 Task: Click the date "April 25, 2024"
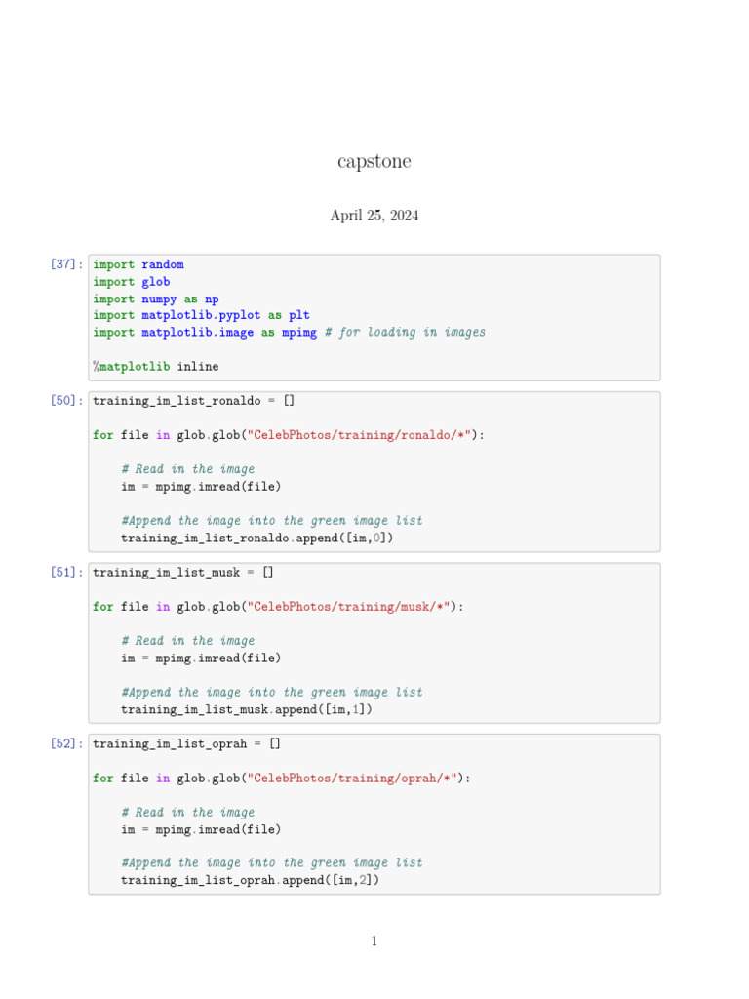pyautogui.click(x=374, y=216)
